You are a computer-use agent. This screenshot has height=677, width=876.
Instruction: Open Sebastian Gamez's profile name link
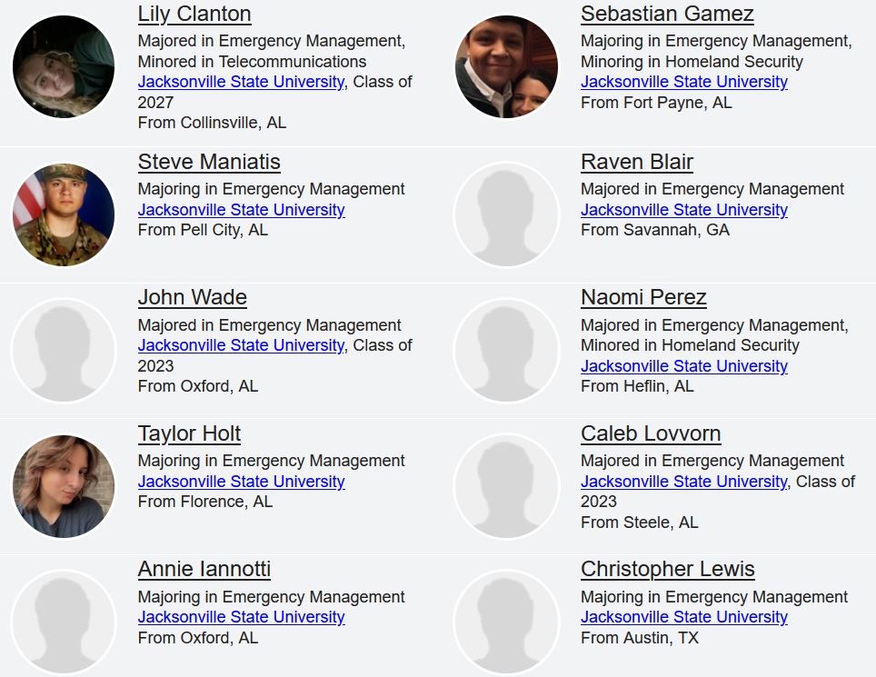pos(667,14)
